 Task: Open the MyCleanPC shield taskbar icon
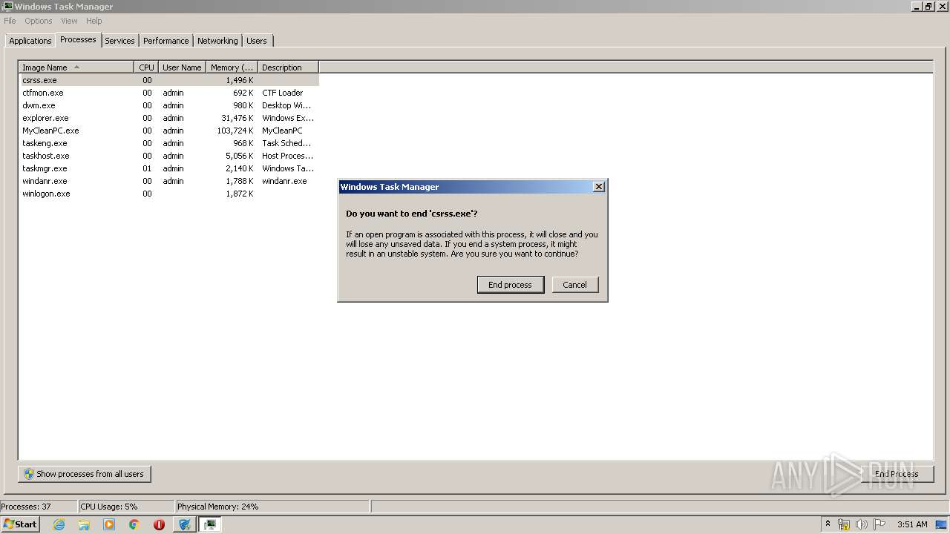pos(185,524)
